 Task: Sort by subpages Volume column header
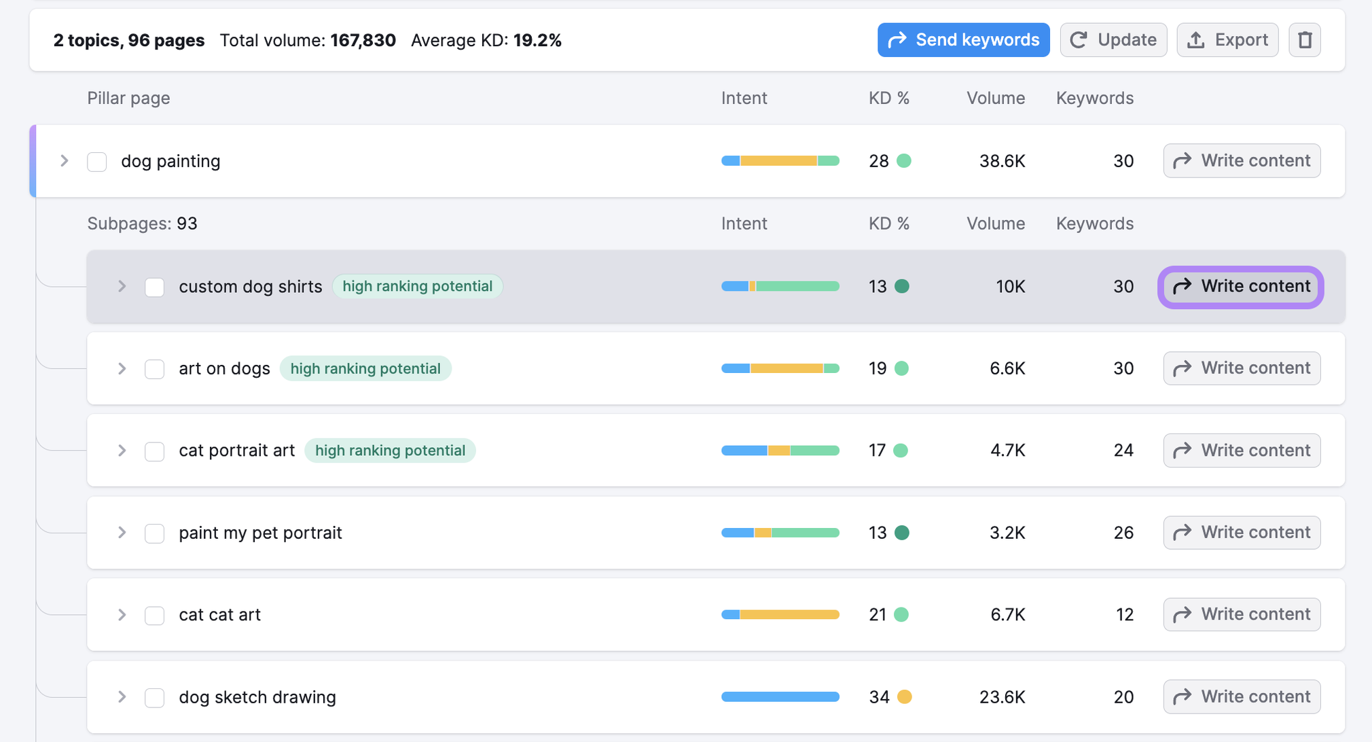pyautogui.click(x=995, y=224)
